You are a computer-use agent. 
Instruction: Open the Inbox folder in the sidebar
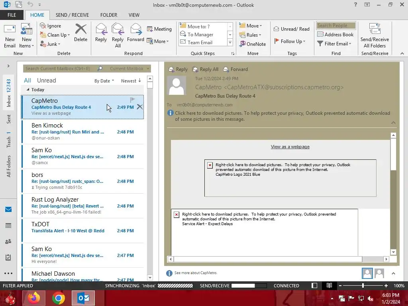click(9, 93)
